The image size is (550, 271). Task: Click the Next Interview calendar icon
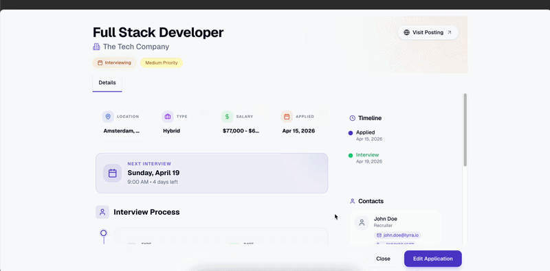pyautogui.click(x=112, y=174)
